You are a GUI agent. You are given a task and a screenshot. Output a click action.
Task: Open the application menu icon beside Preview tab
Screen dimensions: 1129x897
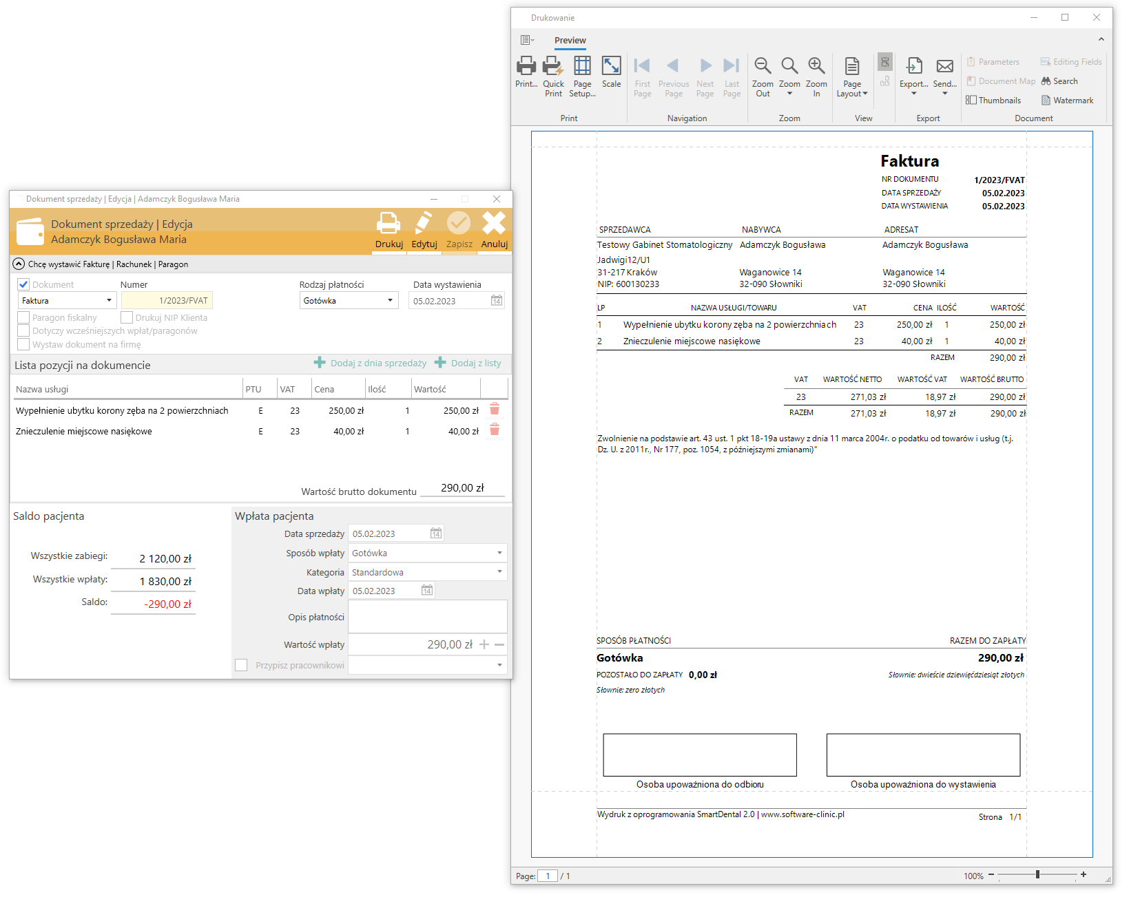click(527, 40)
